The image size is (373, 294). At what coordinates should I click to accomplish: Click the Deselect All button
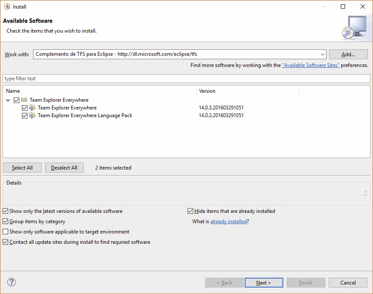coord(64,168)
